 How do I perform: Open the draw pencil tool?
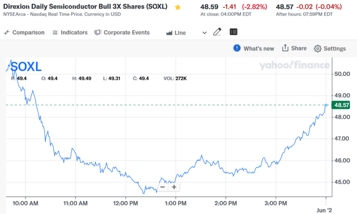(x=217, y=32)
